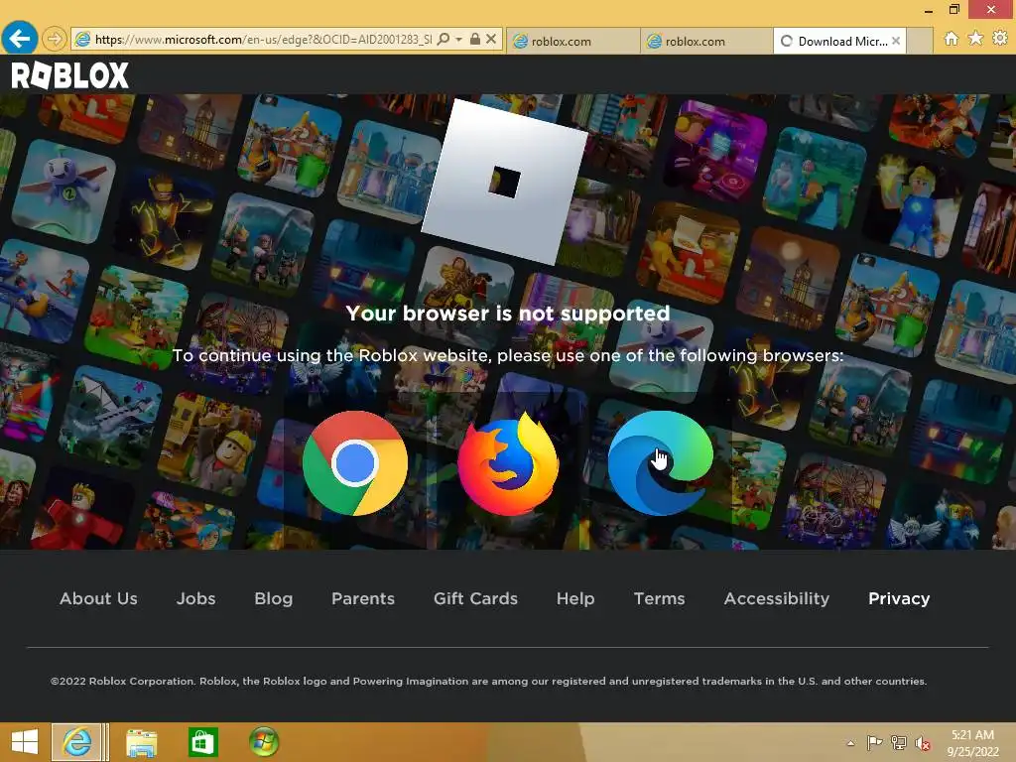The height and width of the screenshot is (762, 1016).
Task: Click the Google Chrome browser icon
Action: click(355, 462)
